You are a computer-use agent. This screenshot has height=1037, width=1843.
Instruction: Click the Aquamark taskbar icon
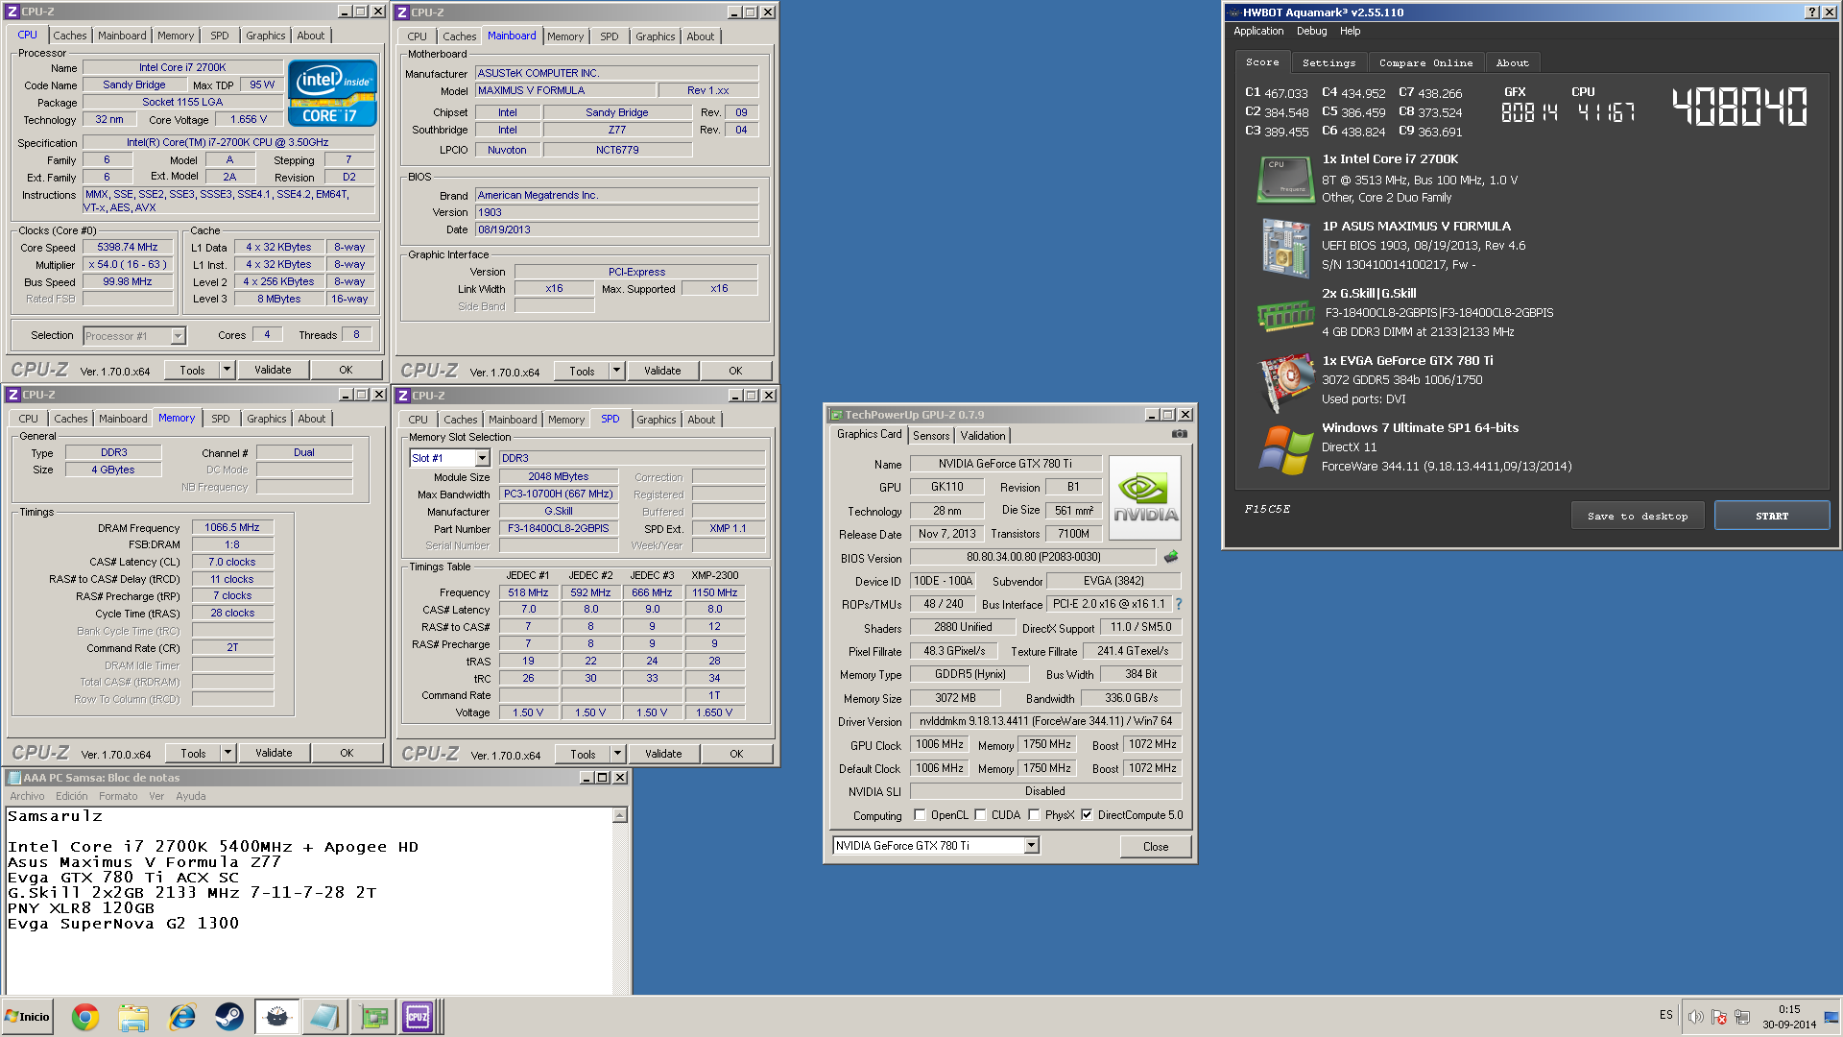[x=276, y=1017]
